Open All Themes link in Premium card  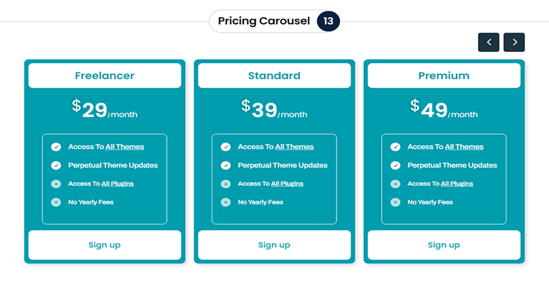coord(464,147)
